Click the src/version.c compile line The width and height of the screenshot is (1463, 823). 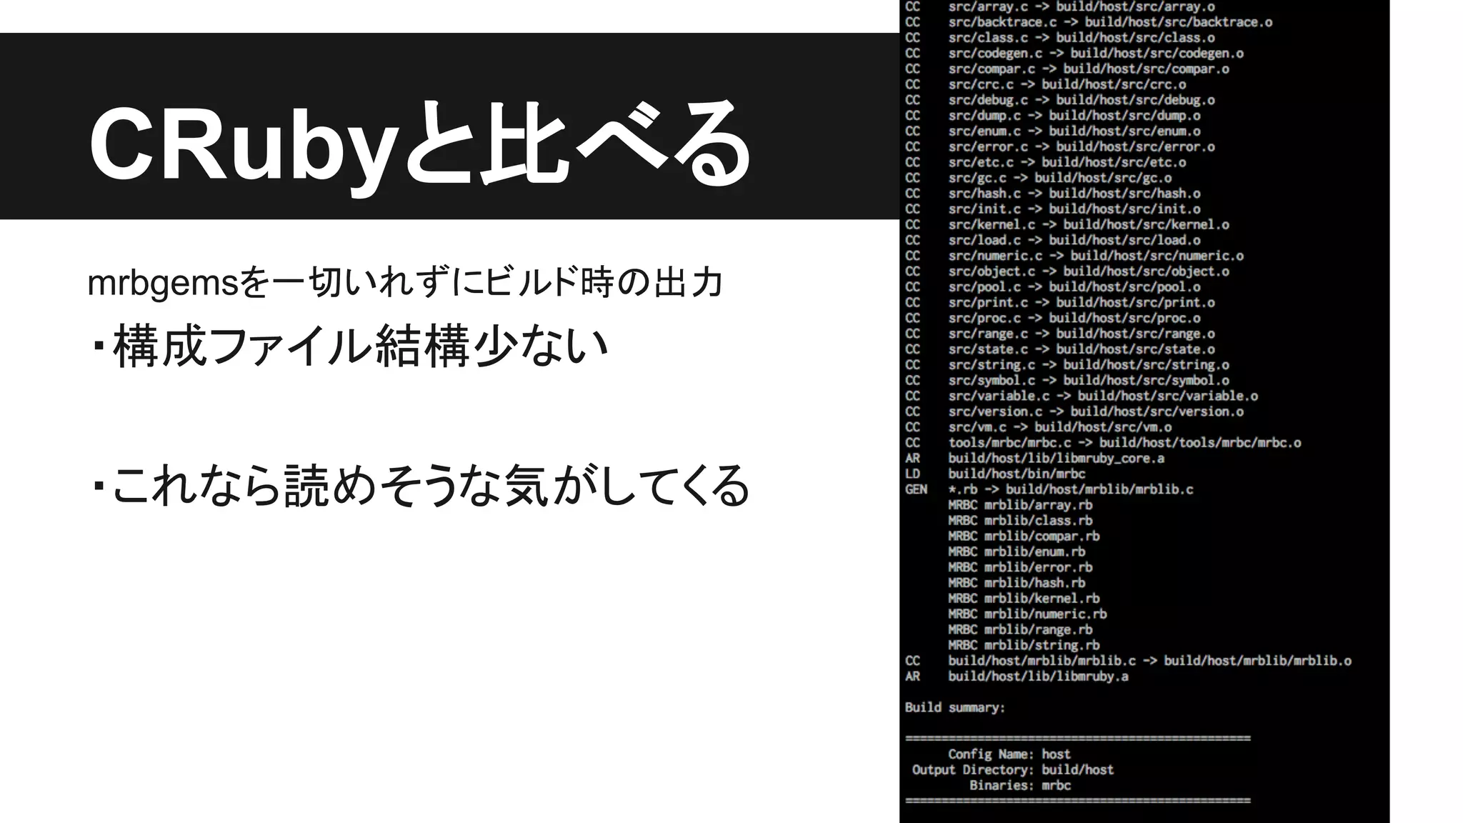1074,411
